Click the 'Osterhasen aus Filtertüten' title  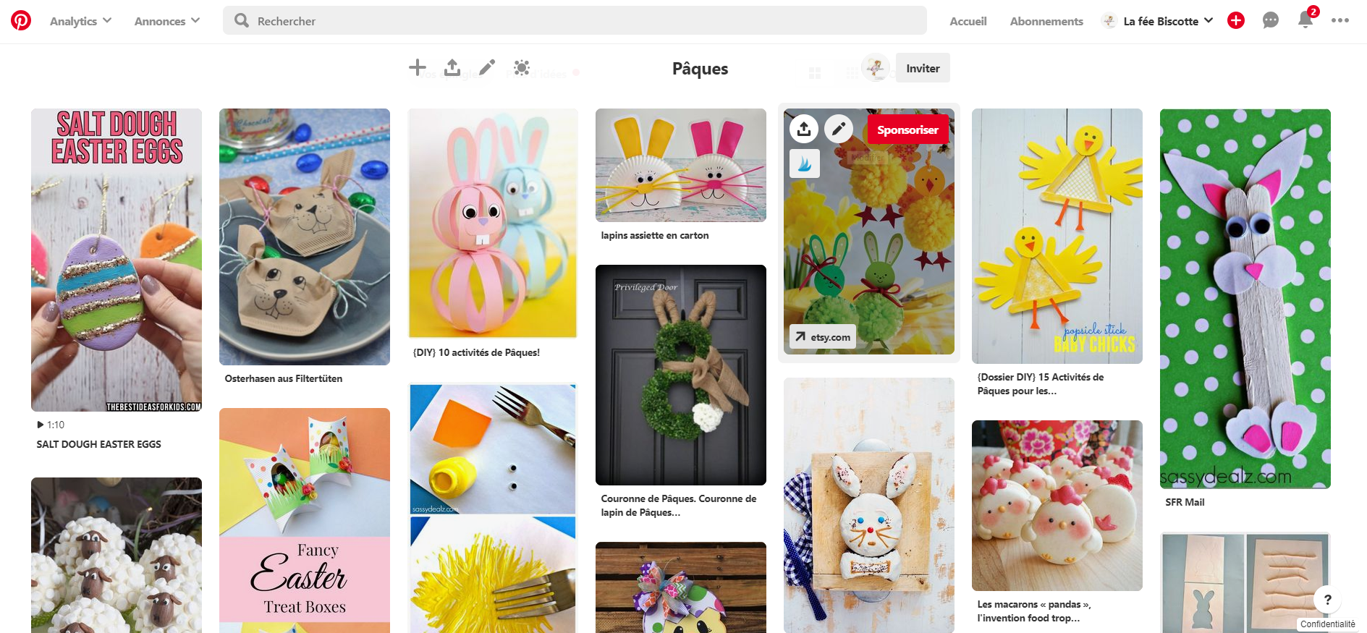click(284, 378)
